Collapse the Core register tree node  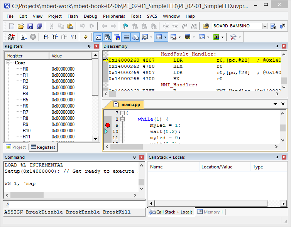pyautogui.click(x=8, y=62)
